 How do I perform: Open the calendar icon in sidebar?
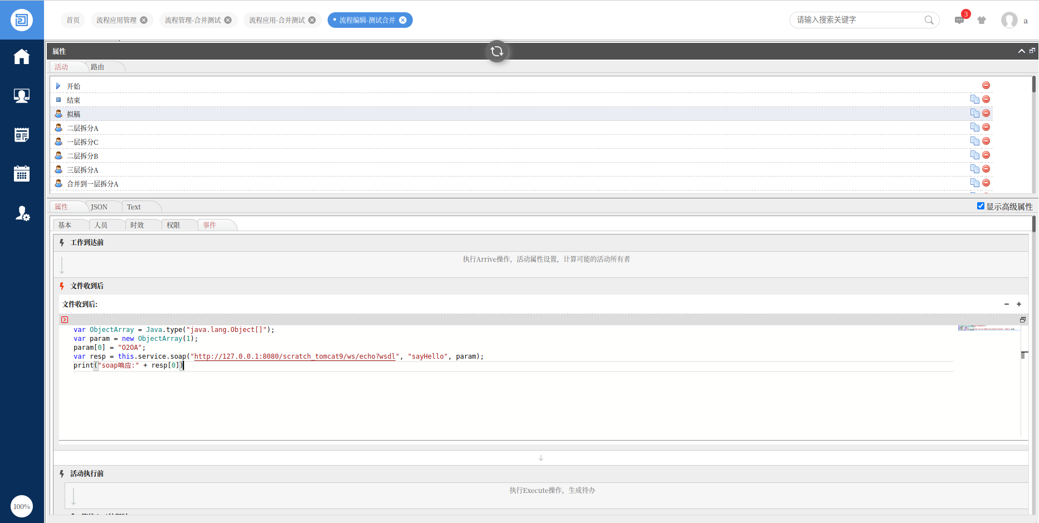pyautogui.click(x=22, y=174)
